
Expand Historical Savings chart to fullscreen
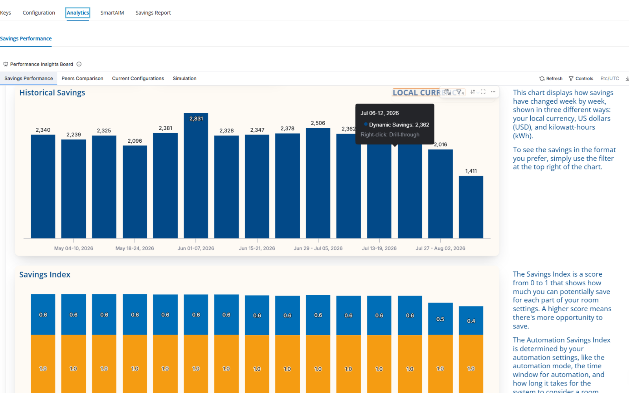pos(483,92)
